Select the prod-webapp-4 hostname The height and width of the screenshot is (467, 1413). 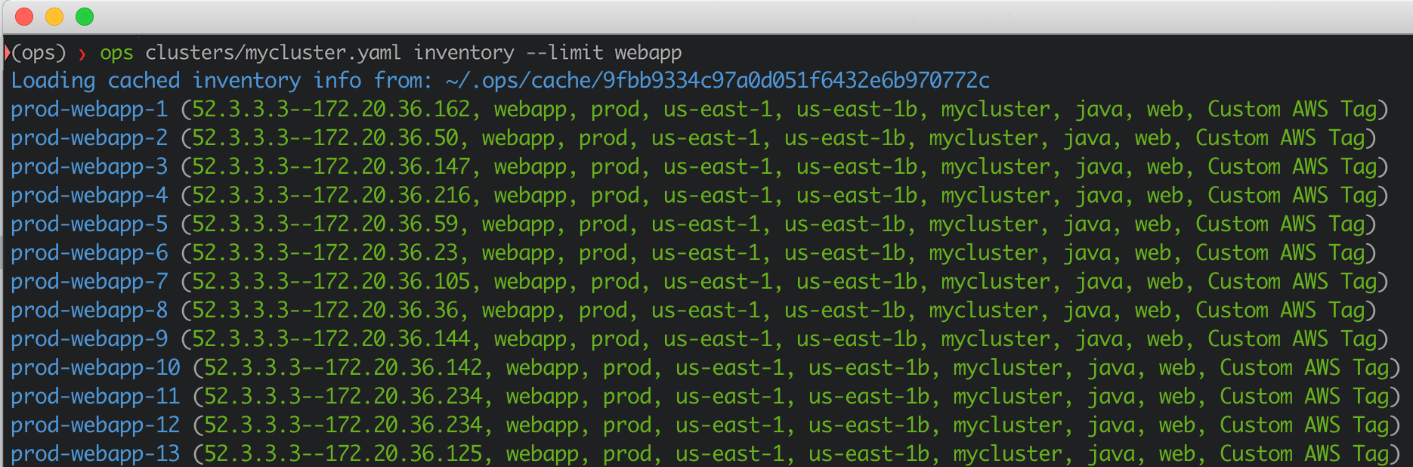(x=89, y=196)
